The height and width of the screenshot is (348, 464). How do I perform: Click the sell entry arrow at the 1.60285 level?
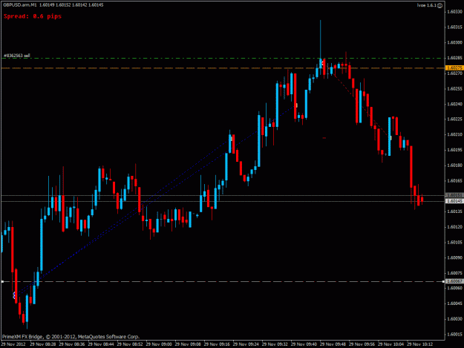(323, 63)
